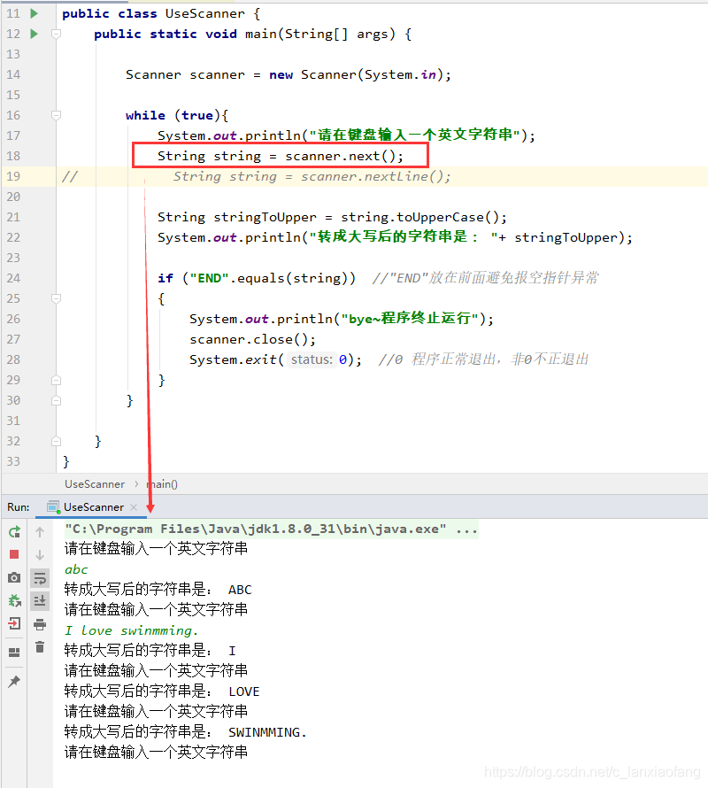Click the console input 'abc'

pyautogui.click(x=76, y=569)
